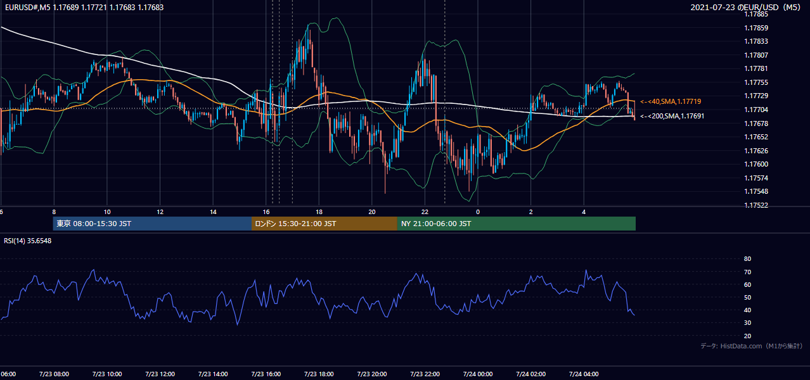
Task: Click price axis value 1.17652
Action: [x=757, y=137]
